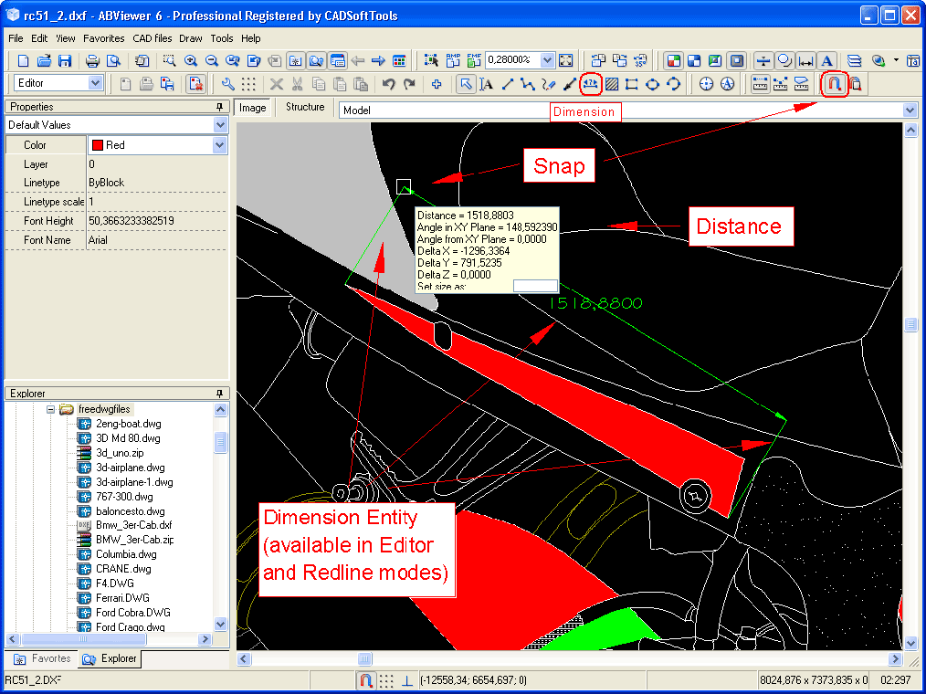Viewport: 926px width, 694px height.
Task: Select the Rectangle drawing tool
Action: pyautogui.click(x=632, y=84)
